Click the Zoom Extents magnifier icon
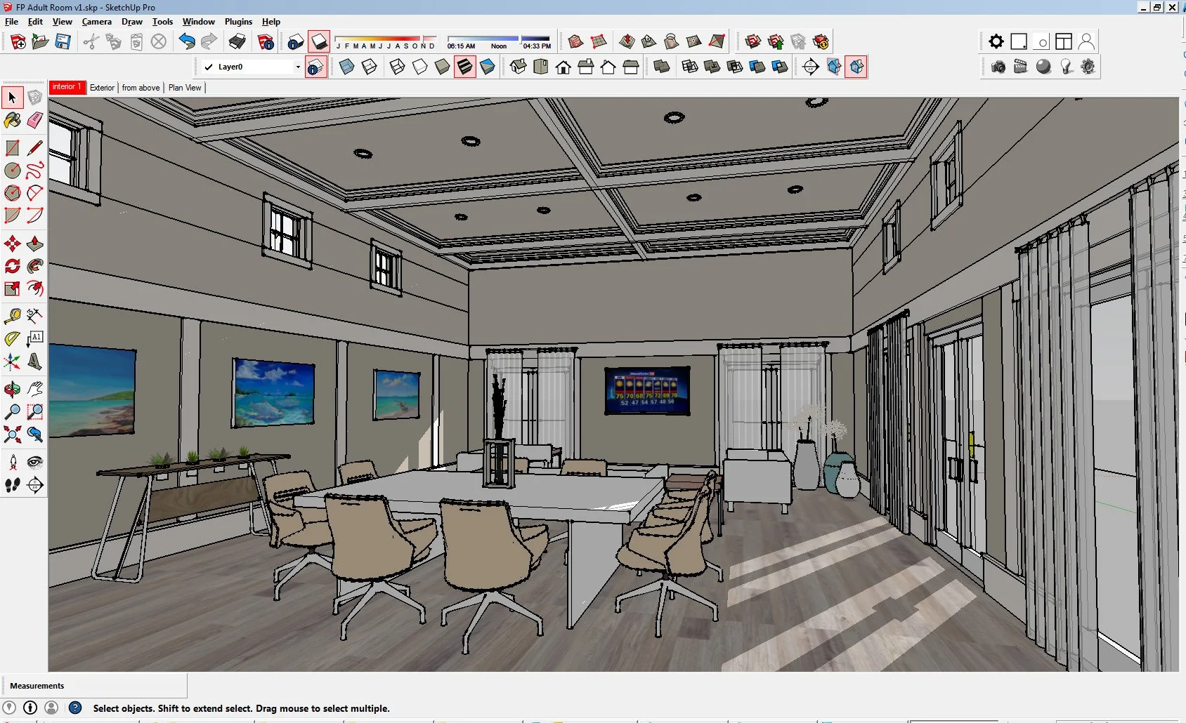The image size is (1186, 723). point(12,435)
